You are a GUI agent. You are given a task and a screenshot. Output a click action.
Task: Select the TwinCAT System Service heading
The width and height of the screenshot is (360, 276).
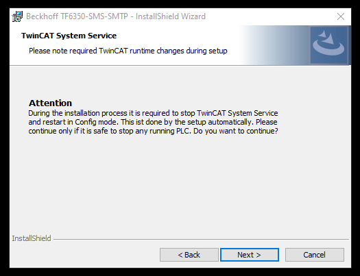click(69, 36)
